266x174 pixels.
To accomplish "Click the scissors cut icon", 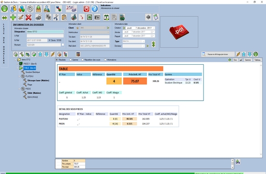I will (x=56, y=17).
